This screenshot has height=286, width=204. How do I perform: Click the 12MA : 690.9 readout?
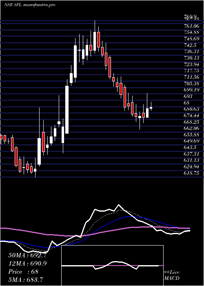click(27, 263)
